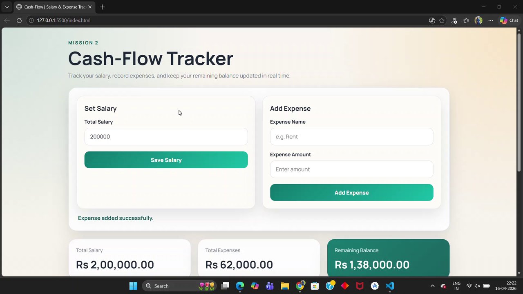Open McAfee from the taskbar
This screenshot has width=523, height=294.
click(360, 286)
